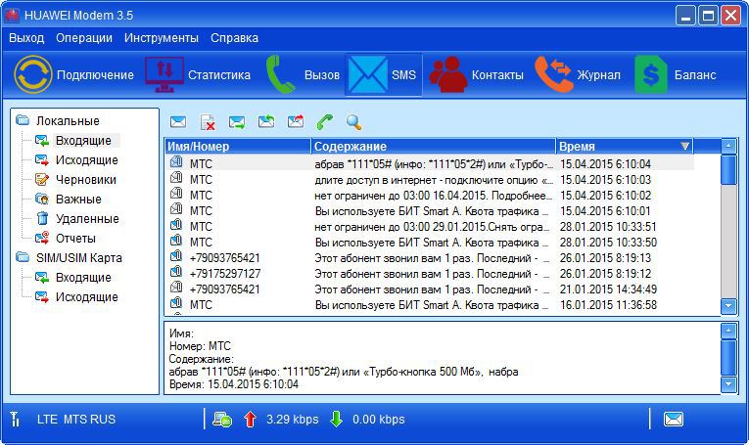This screenshot has width=749, height=445.
Task: Select Входящие under SIM/USIM Карта
Action: pos(83,277)
